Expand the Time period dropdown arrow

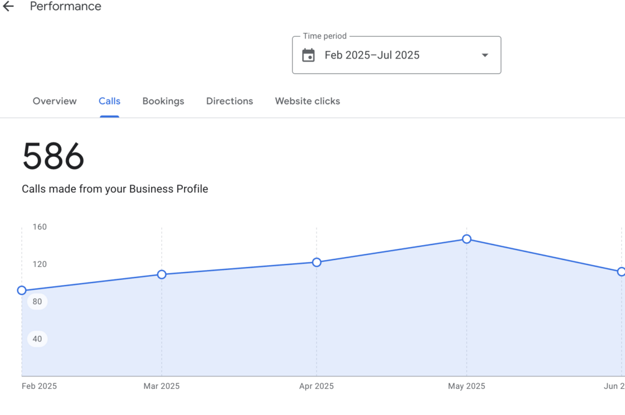pyautogui.click(x=484, y=55)
